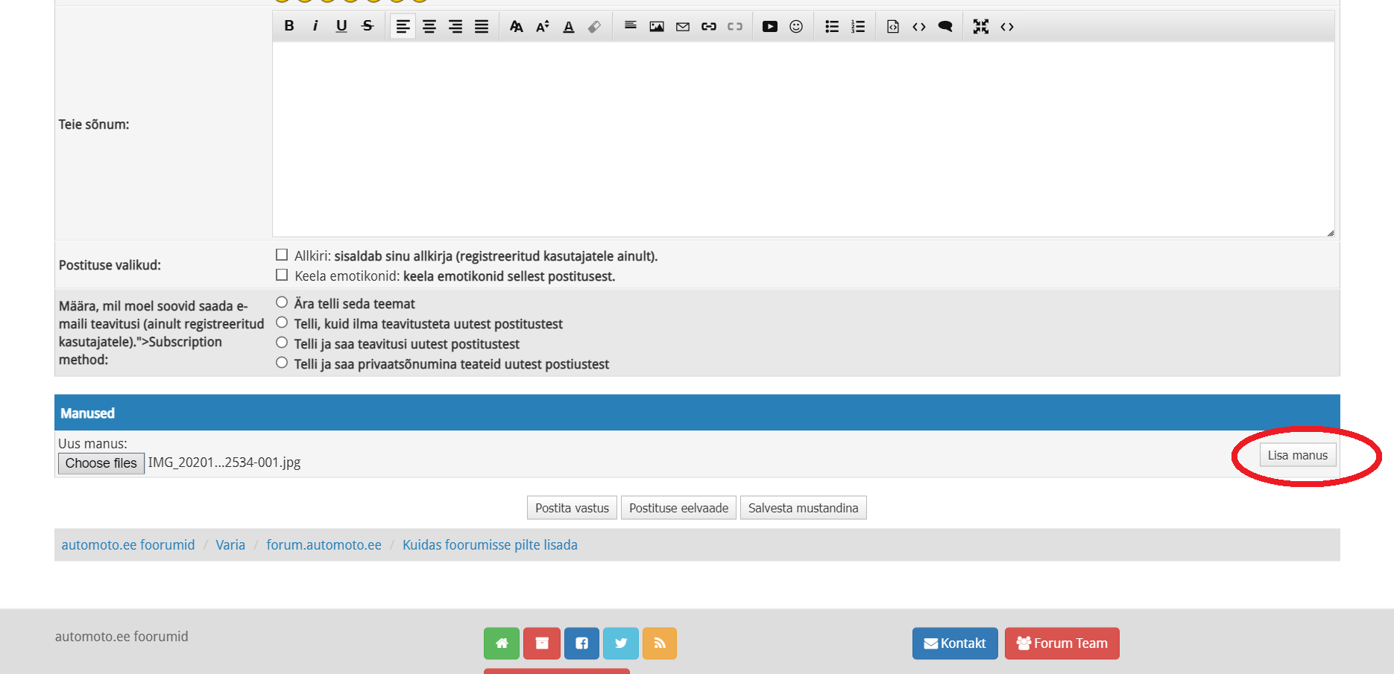Open the font name dropdown
Image resolution: width=1394 pixels, height=674 pixels.
click(516, 27)
